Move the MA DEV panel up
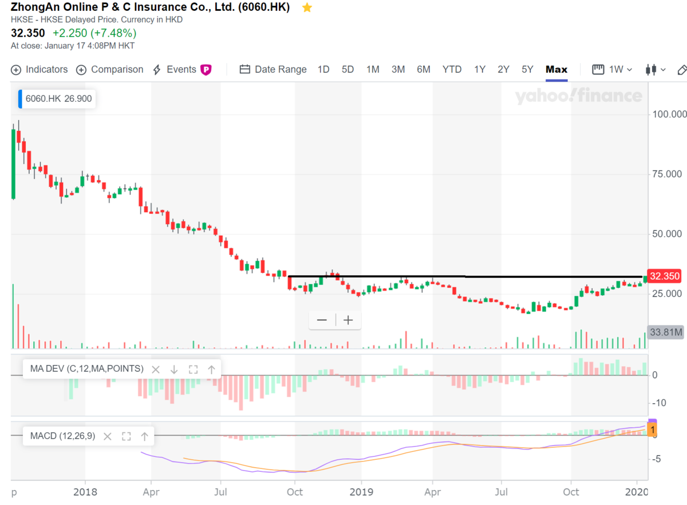Viewport: 687px width, 505px height. point(211,369)
